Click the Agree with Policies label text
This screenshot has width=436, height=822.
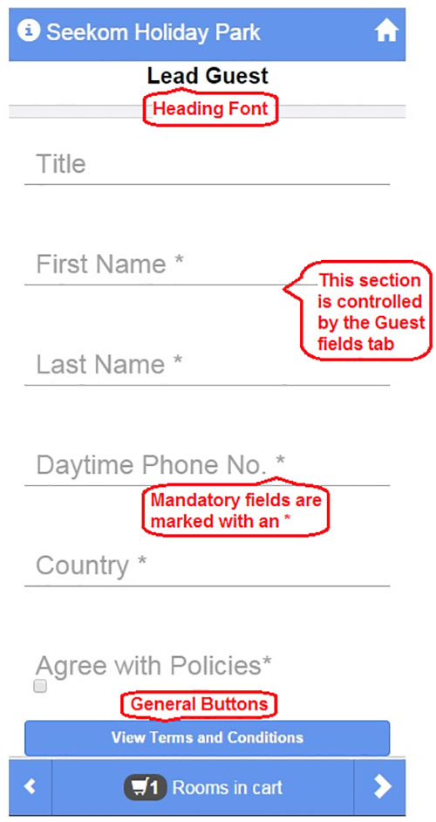click(x=154, y=667)
